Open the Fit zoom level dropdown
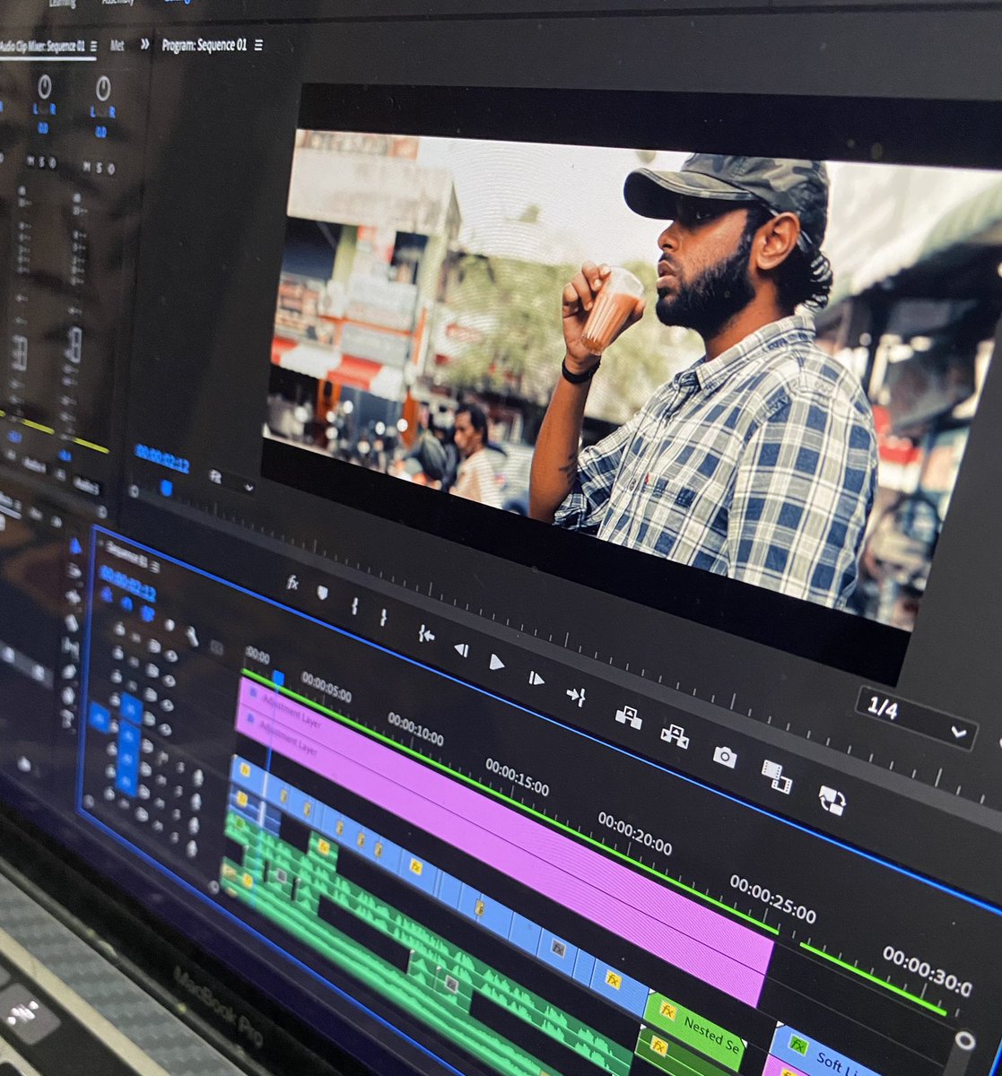 tap(233, 482)
